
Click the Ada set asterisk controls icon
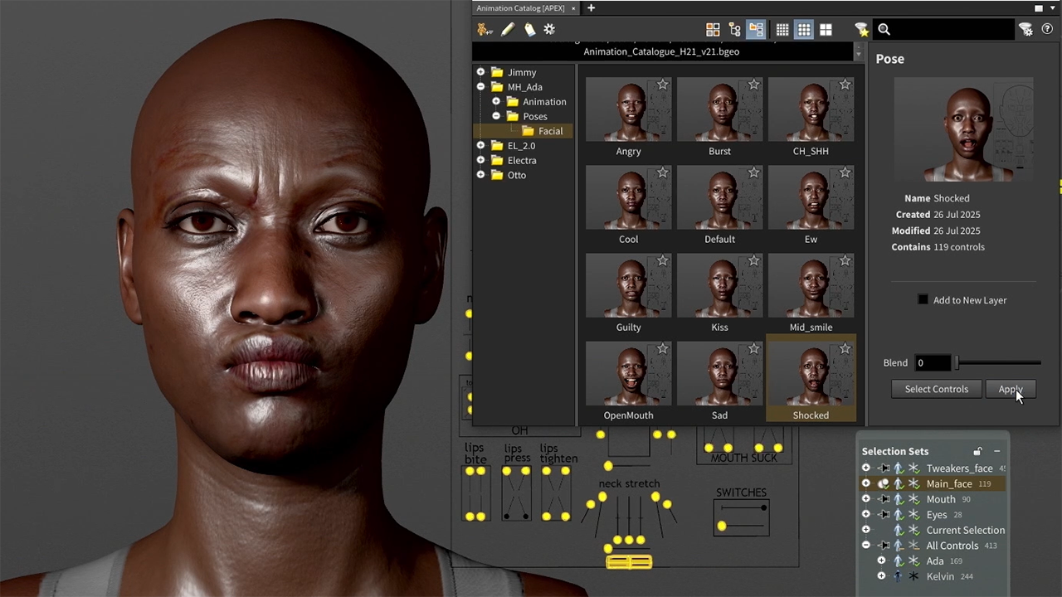coord(913,561)
